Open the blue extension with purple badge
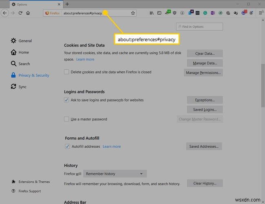This screenshot has width=265, height=204. pyautogui.click(x=191, y=12)
